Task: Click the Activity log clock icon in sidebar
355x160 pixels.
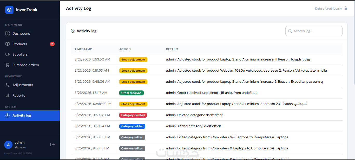Action: click(x=8, y=115)
